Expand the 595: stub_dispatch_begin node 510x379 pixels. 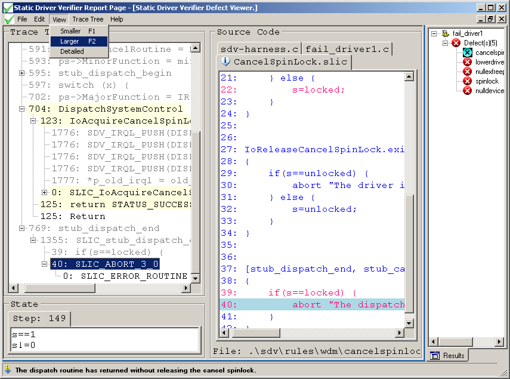tap(21, 73)
